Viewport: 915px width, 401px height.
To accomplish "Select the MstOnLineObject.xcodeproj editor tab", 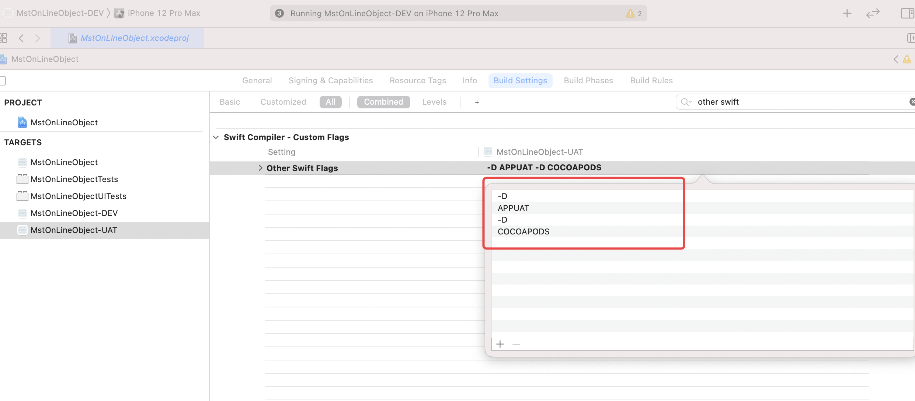I will (x=127, y=38).
